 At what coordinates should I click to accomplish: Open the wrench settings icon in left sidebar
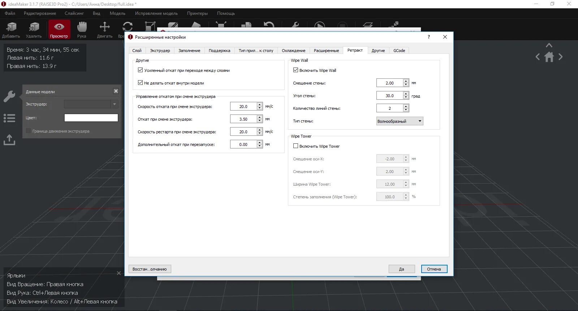click(x=9, y=96)
